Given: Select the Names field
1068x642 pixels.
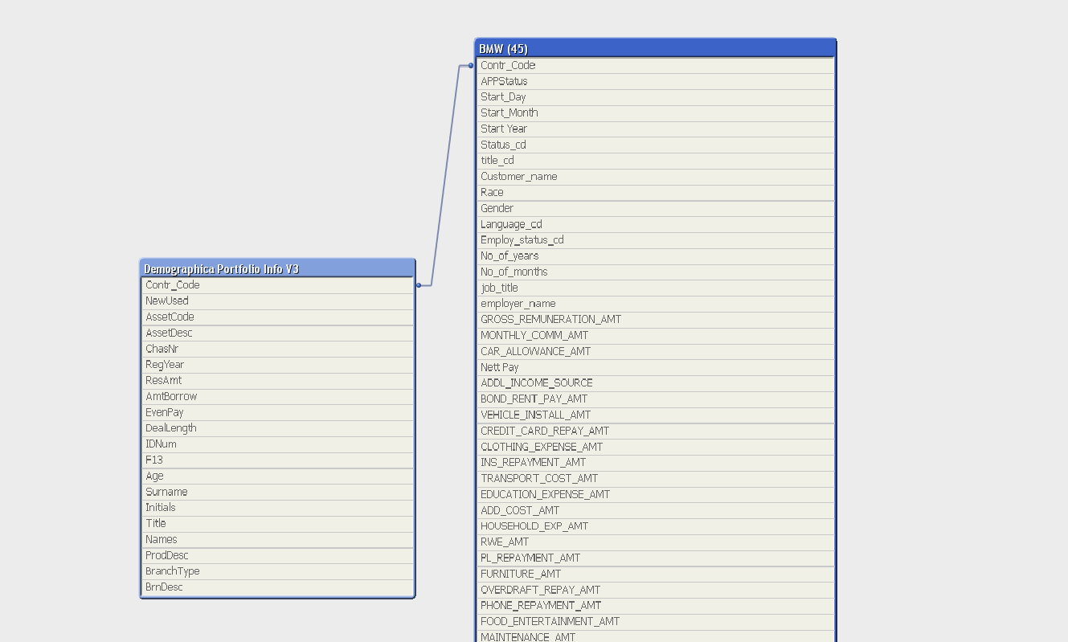Looking at the screenshot, I should click(x=278, y=540).
